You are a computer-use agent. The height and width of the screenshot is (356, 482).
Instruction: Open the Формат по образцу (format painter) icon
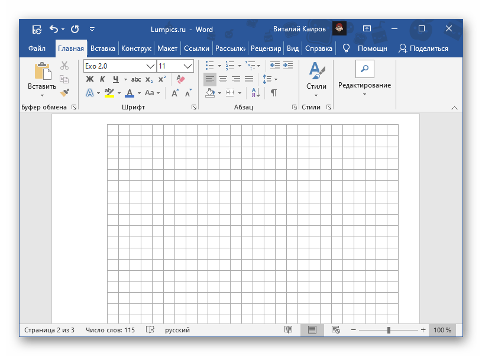(65, 93)
